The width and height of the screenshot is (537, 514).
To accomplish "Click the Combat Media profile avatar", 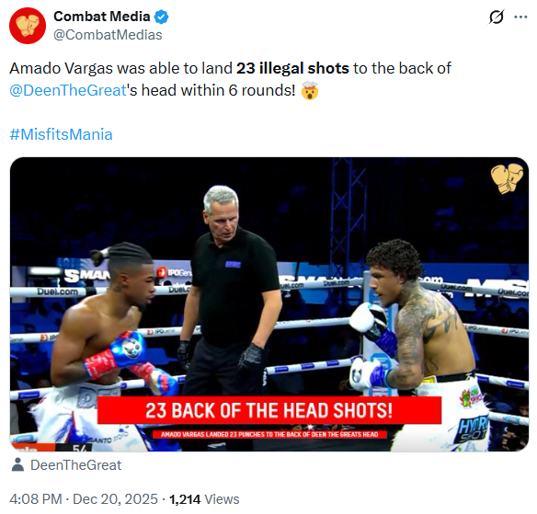I will [x=28, y=26].
